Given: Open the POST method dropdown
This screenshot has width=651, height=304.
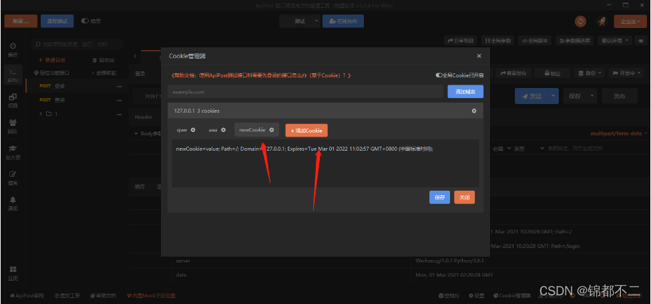Looking at the screenshot, I should 153,96.
